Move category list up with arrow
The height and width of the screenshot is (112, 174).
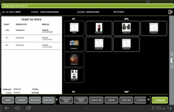[73, 19]
